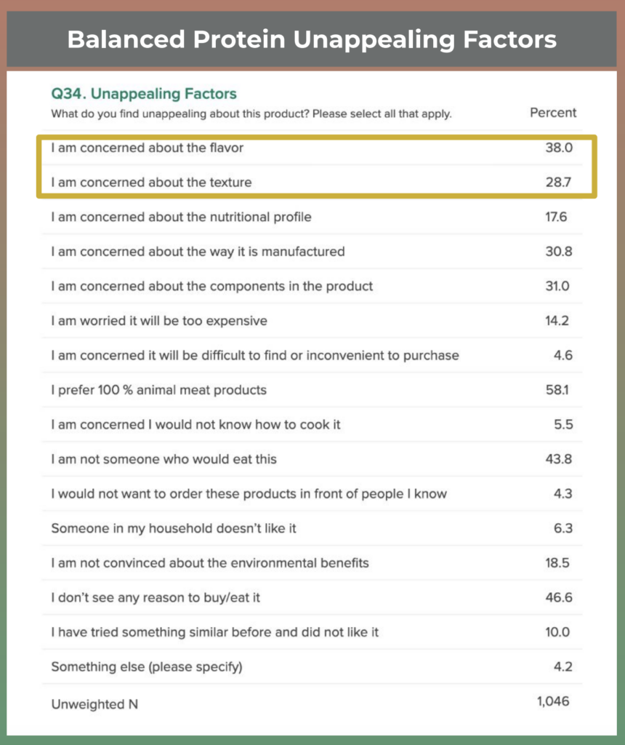The image size is (625, 745).
Task: Select the Q34. Unappealing Factors heading
Action: point(144,94)
